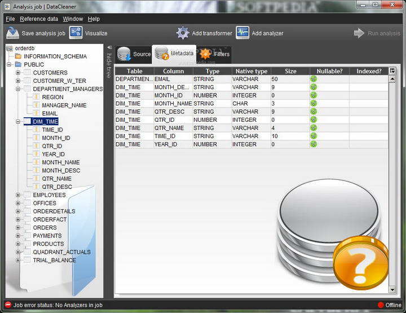
Task: Click the Visualize diagram icon
Action: point(76,33)
